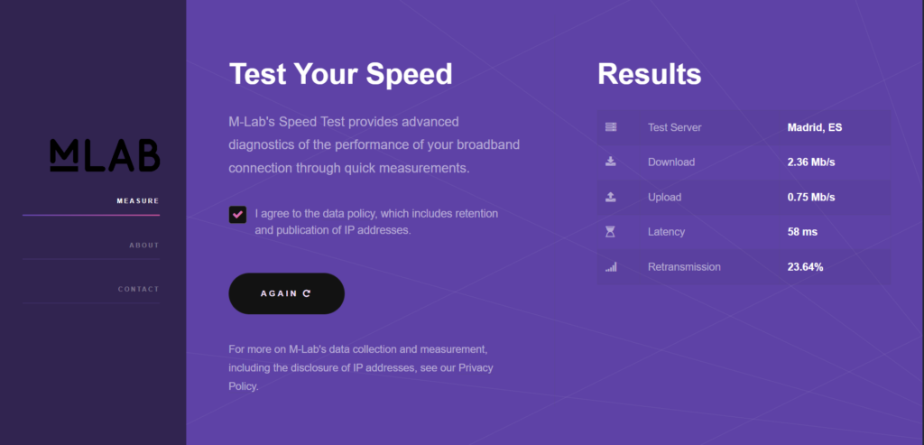Click the Latency hourglass icon
The width and height of the screenshot is (924, 445).
pyautogui.click(x=611, y=232)
